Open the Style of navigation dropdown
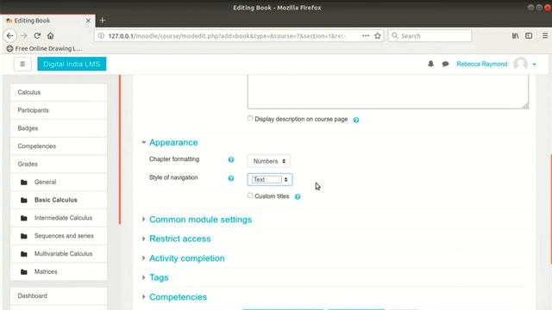Viewport: 552px width, 310px height. 270,179
